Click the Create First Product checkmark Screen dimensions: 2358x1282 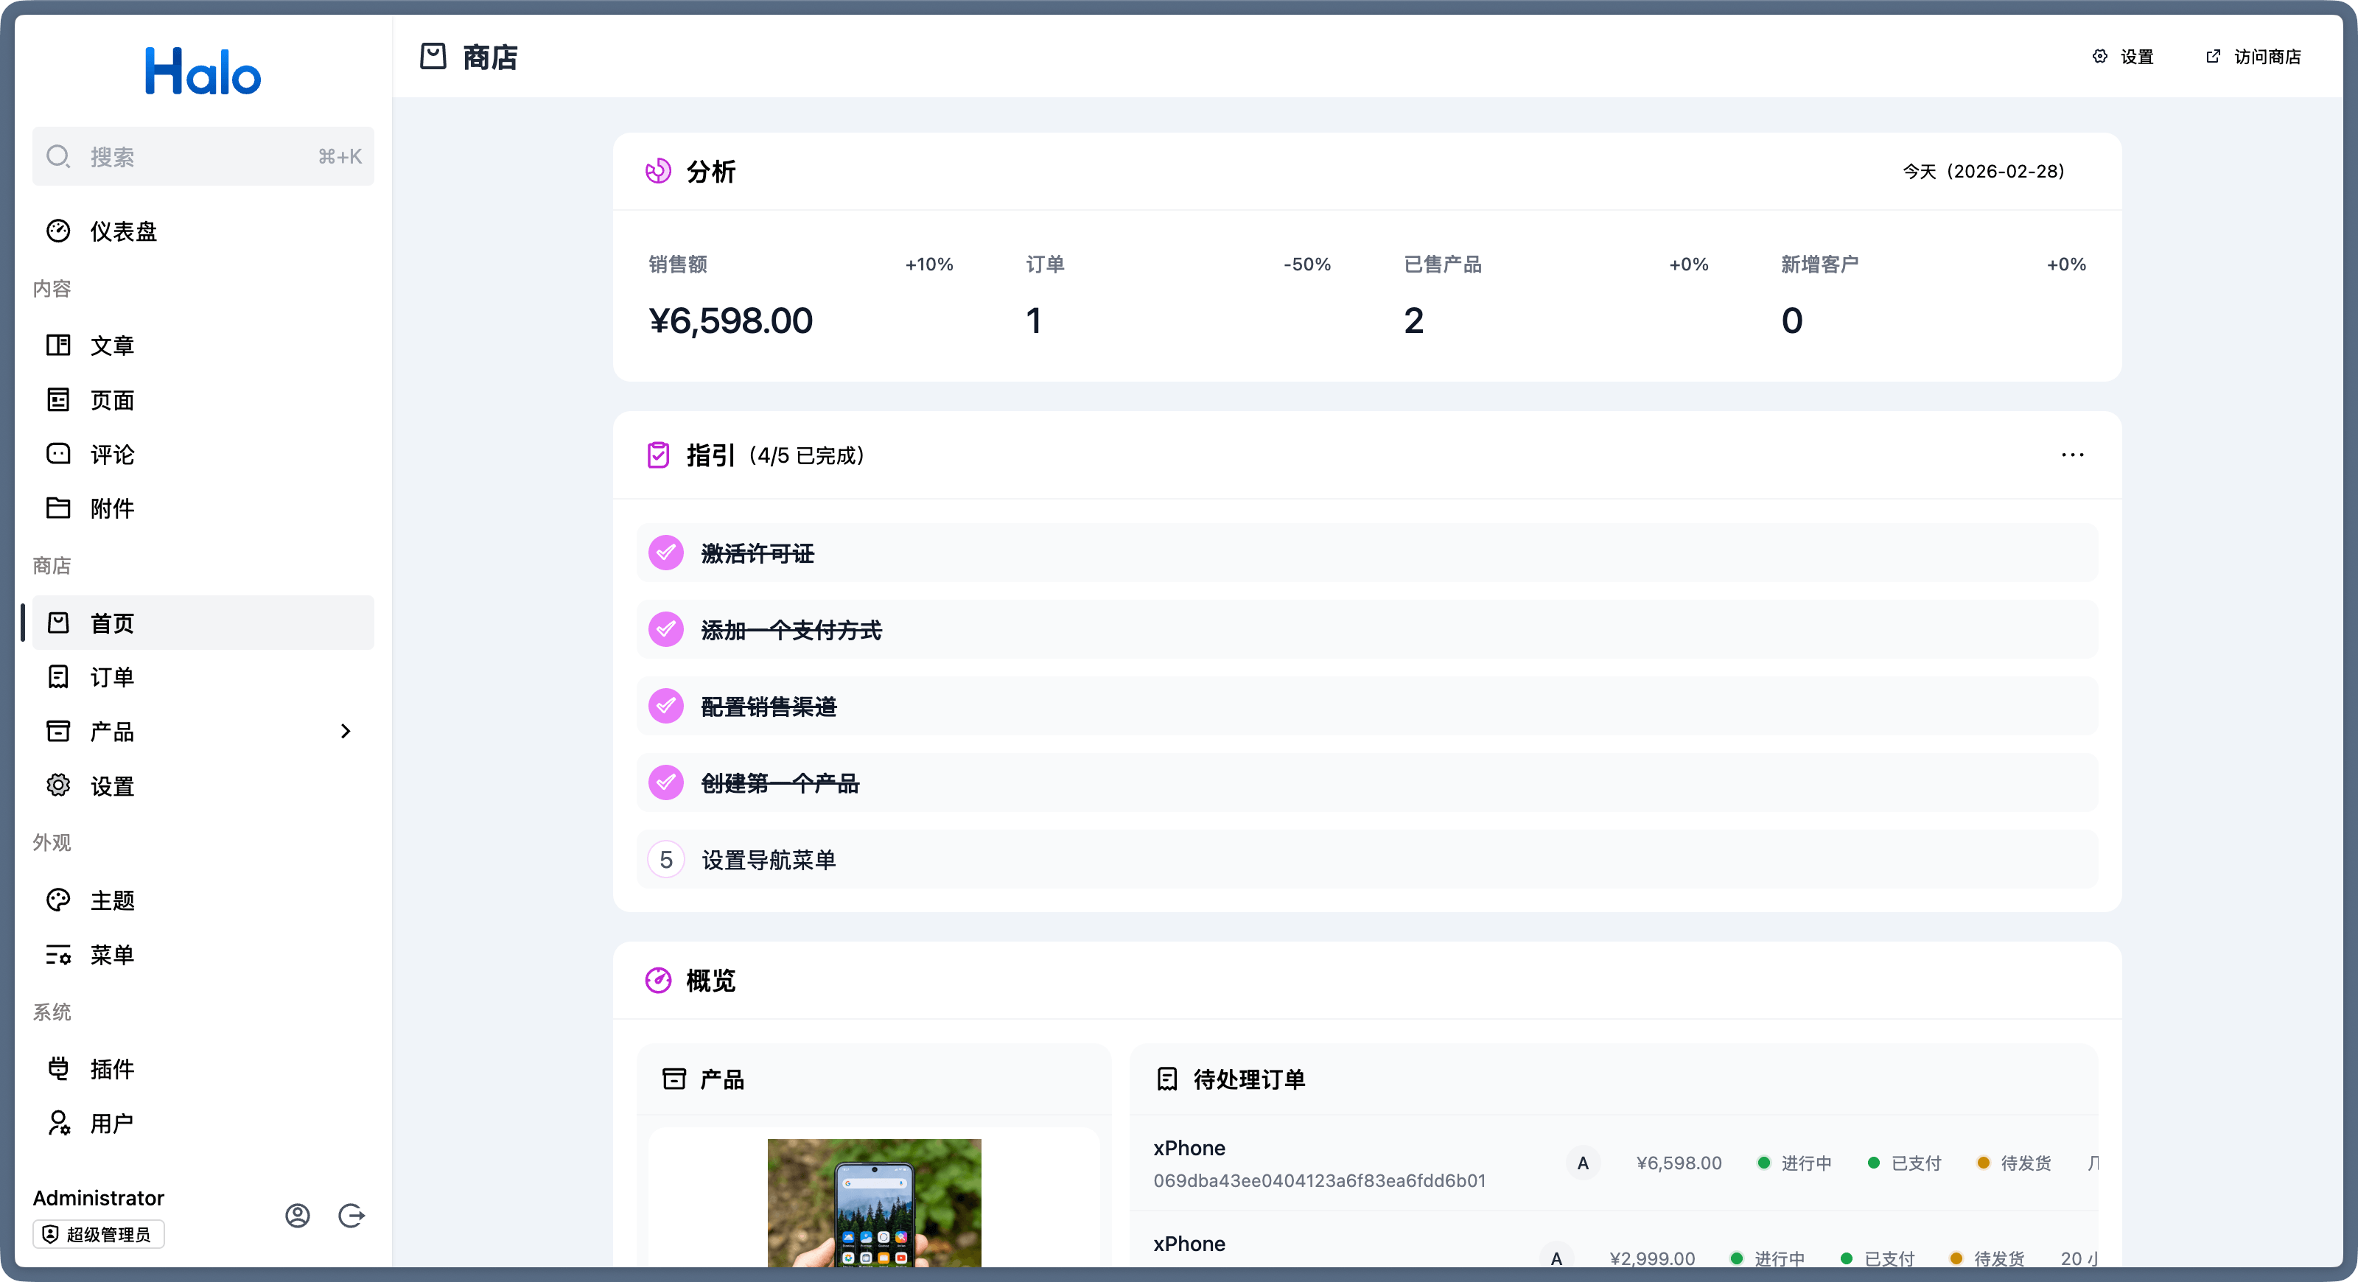665,782
